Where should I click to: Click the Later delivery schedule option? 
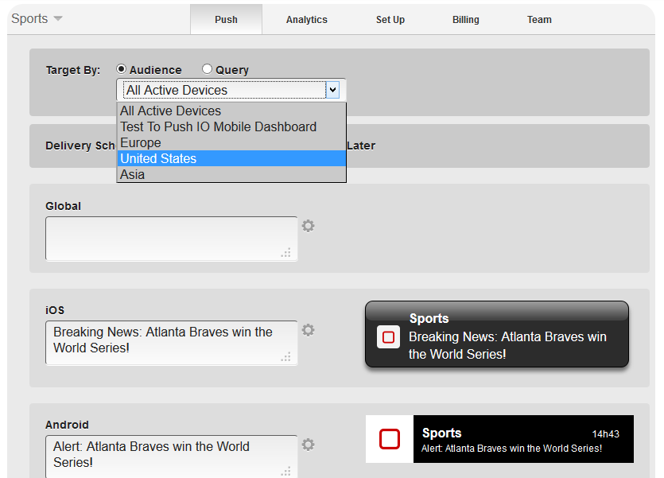tap(361, 146)
